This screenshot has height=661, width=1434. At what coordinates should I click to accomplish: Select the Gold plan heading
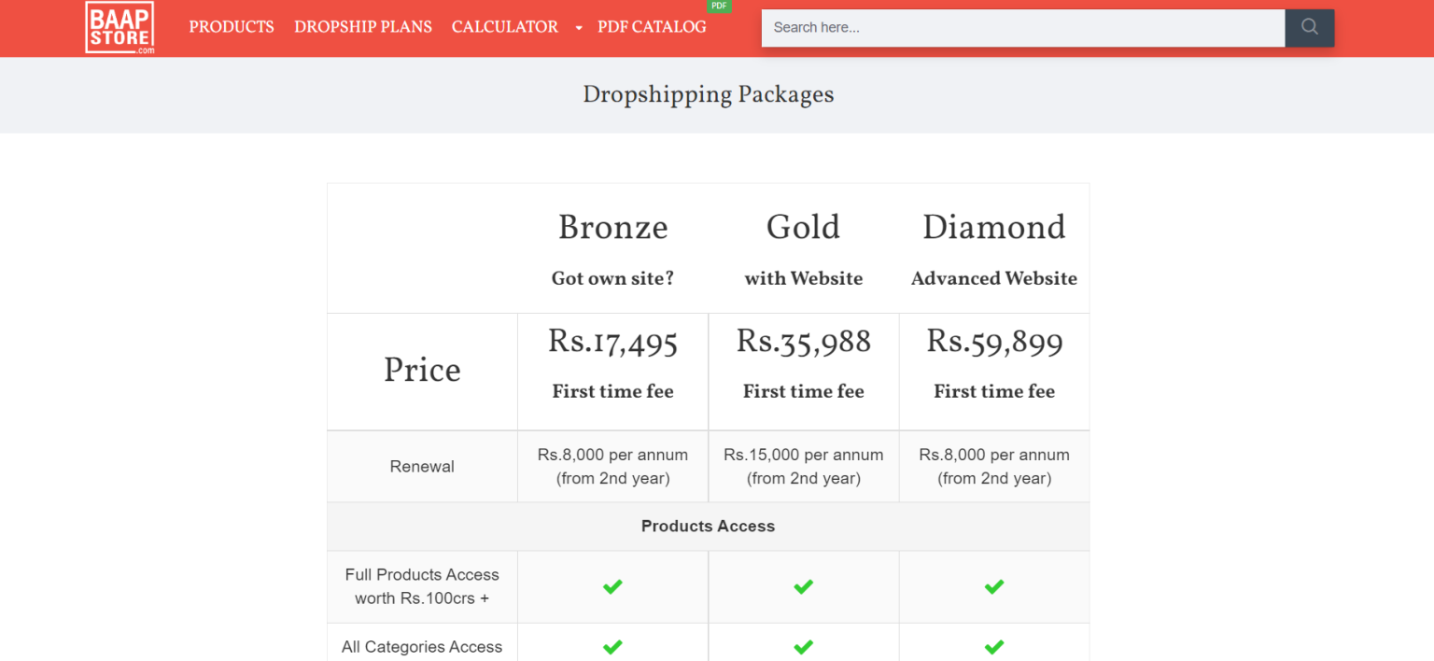tap(803, 227)
